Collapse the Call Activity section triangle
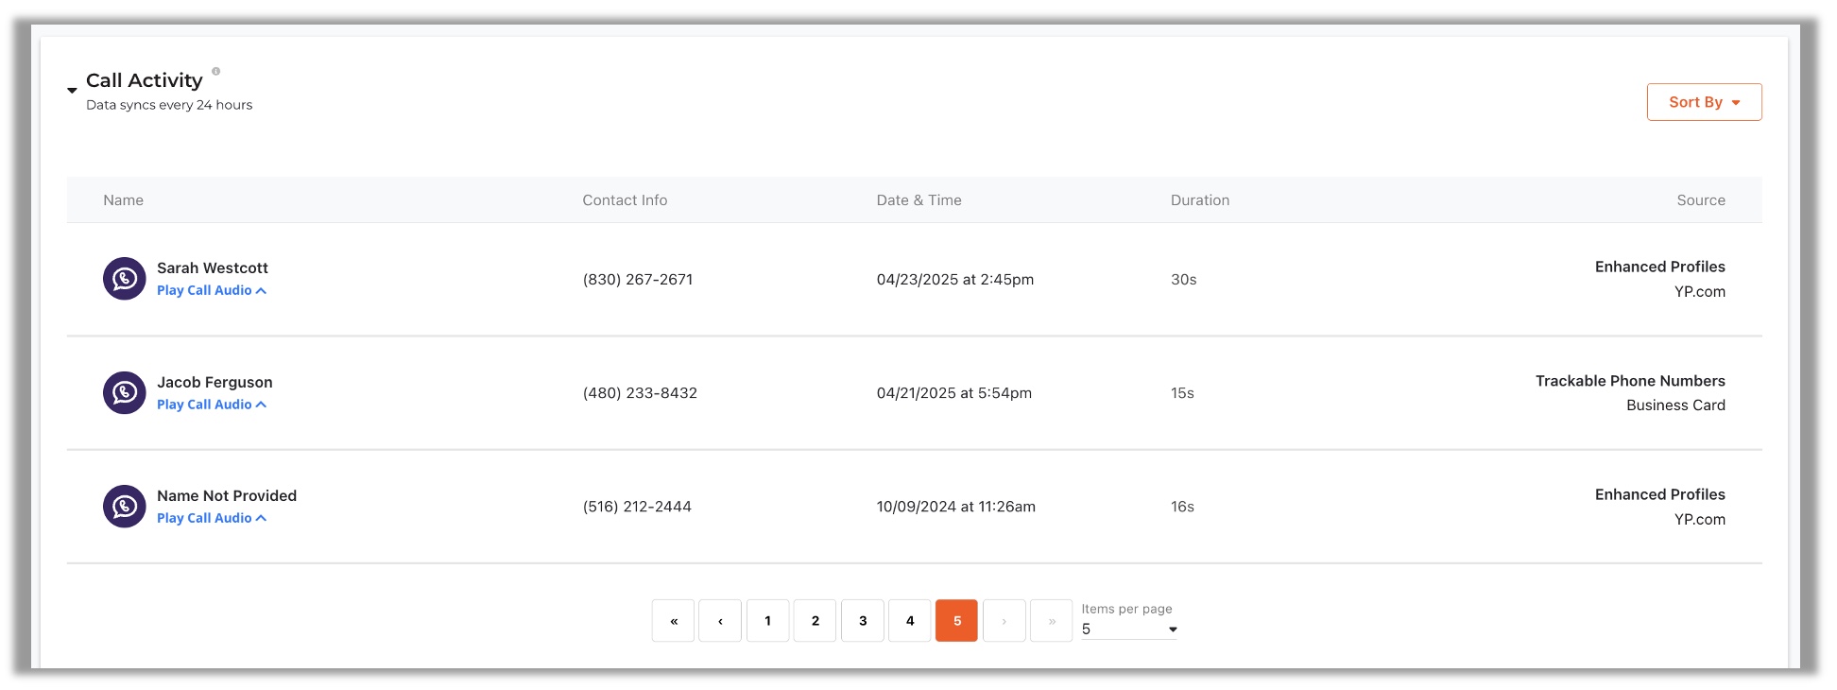1837x690 pixels. click(x=72, y=91)
